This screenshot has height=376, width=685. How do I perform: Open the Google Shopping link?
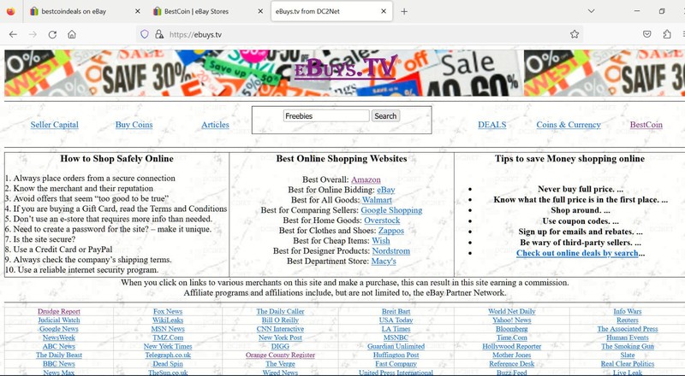click(x=391, y=210)
